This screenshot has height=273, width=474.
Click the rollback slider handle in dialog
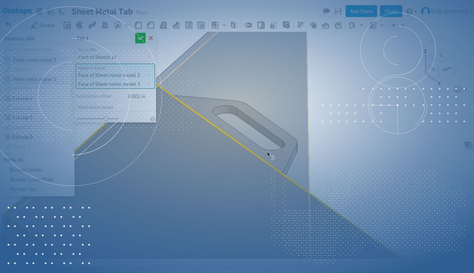pyautogui.click(x=106, y=119)
